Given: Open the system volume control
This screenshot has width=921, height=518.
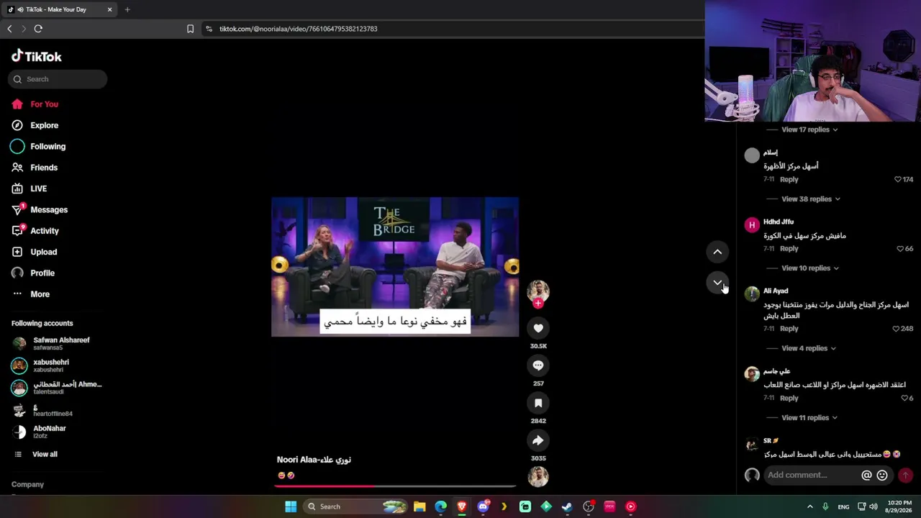Looking at the screenshot, I should click(874, 506).
